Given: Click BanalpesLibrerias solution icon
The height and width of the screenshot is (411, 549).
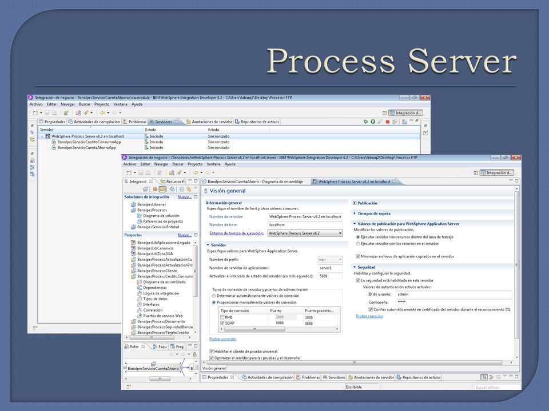Looking at the screenshot, I should point(133,204).
